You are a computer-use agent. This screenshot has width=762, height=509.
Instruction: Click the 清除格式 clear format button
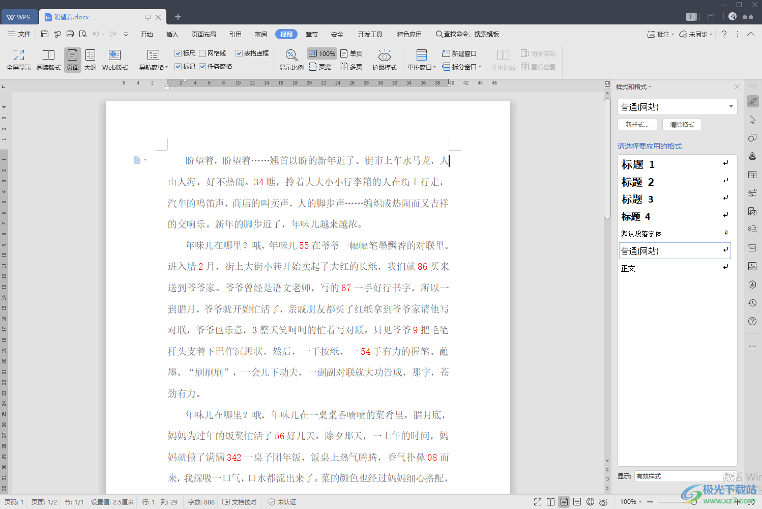pyautogui.click(x=682, y=125)
